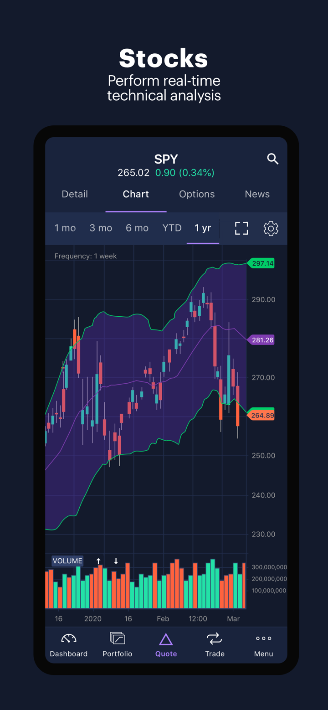This screenshot has height=710, width=328.
Task: Tap the 297.14 upper band price tag
Action: coord(261,263)
